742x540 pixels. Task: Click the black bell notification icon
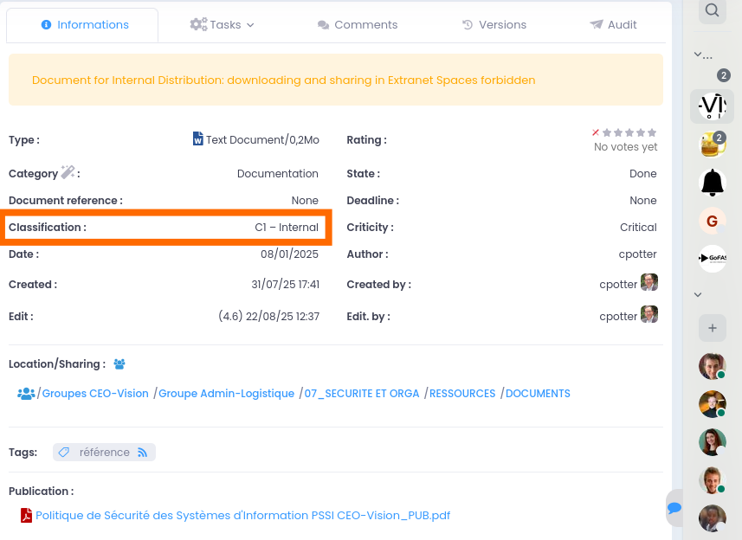(x=712, y=183)
